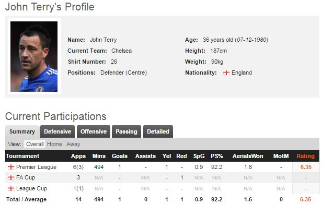This screenshot has width=322, height=205.
Task: Click the Chelsea current team link
Action: point(121,51)
